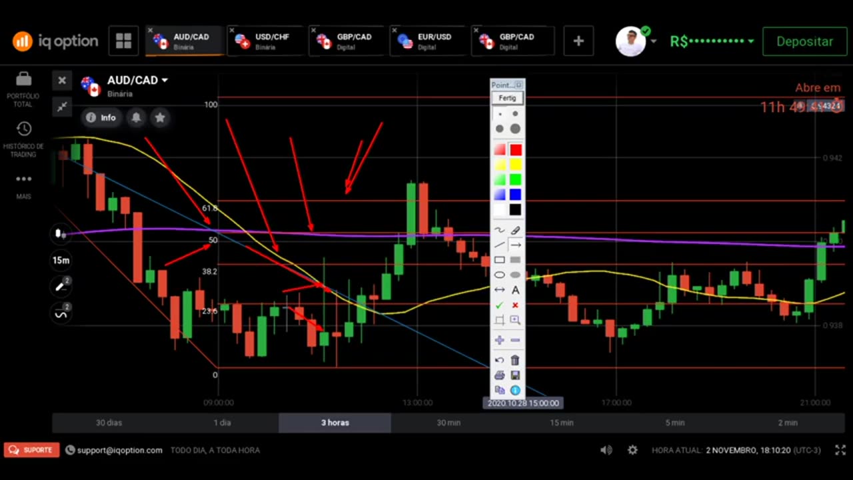Open the profile avatar dropdown arrow
Image resolution: width=853 pixels, height=480 pixels.
pos(654,41)
